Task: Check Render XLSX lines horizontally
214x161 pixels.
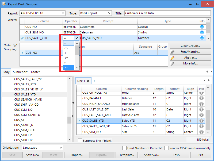Action: (x=167, y=148)
